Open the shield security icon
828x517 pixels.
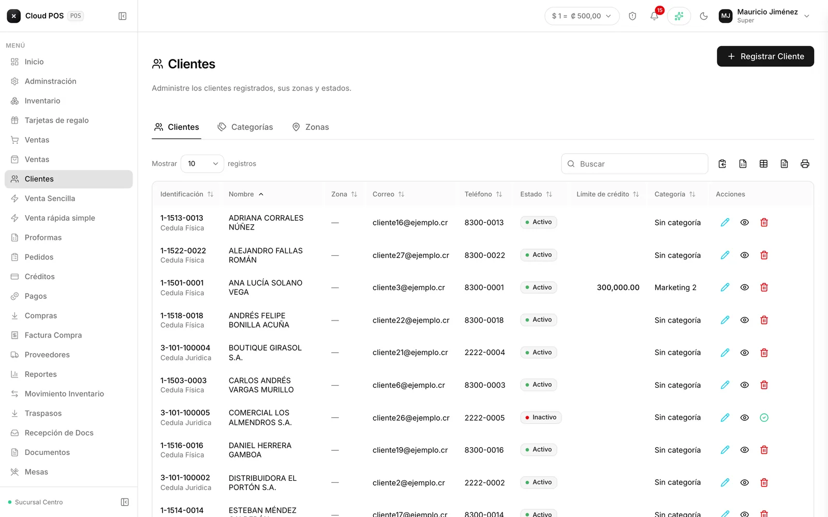(x=632, y=16)
